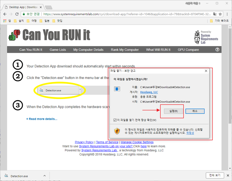Click the Show All downloads button
This screenshot has height=181, width=232.
click(215, 175)
